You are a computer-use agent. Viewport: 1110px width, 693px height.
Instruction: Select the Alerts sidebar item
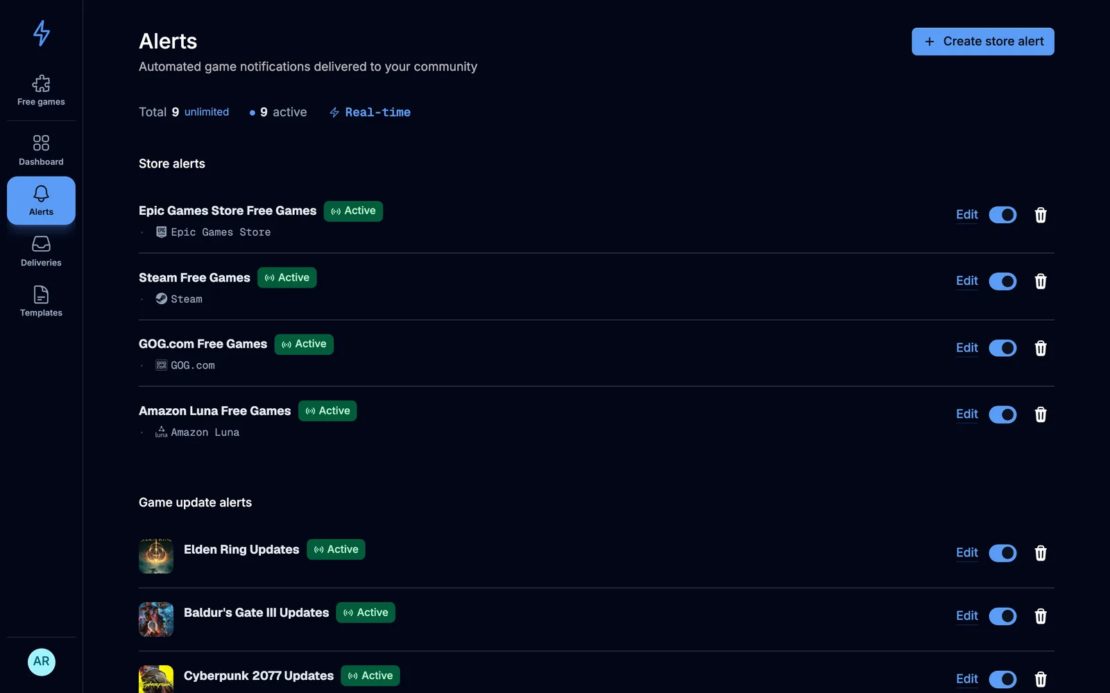click(x=41, y=200)
